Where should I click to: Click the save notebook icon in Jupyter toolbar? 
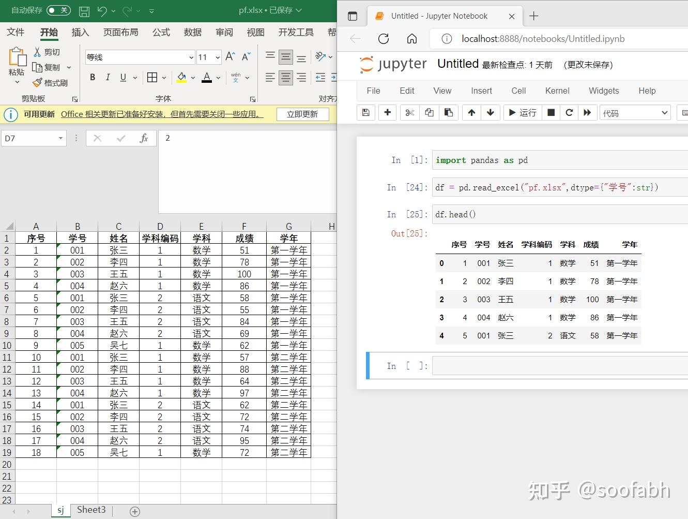365,112
